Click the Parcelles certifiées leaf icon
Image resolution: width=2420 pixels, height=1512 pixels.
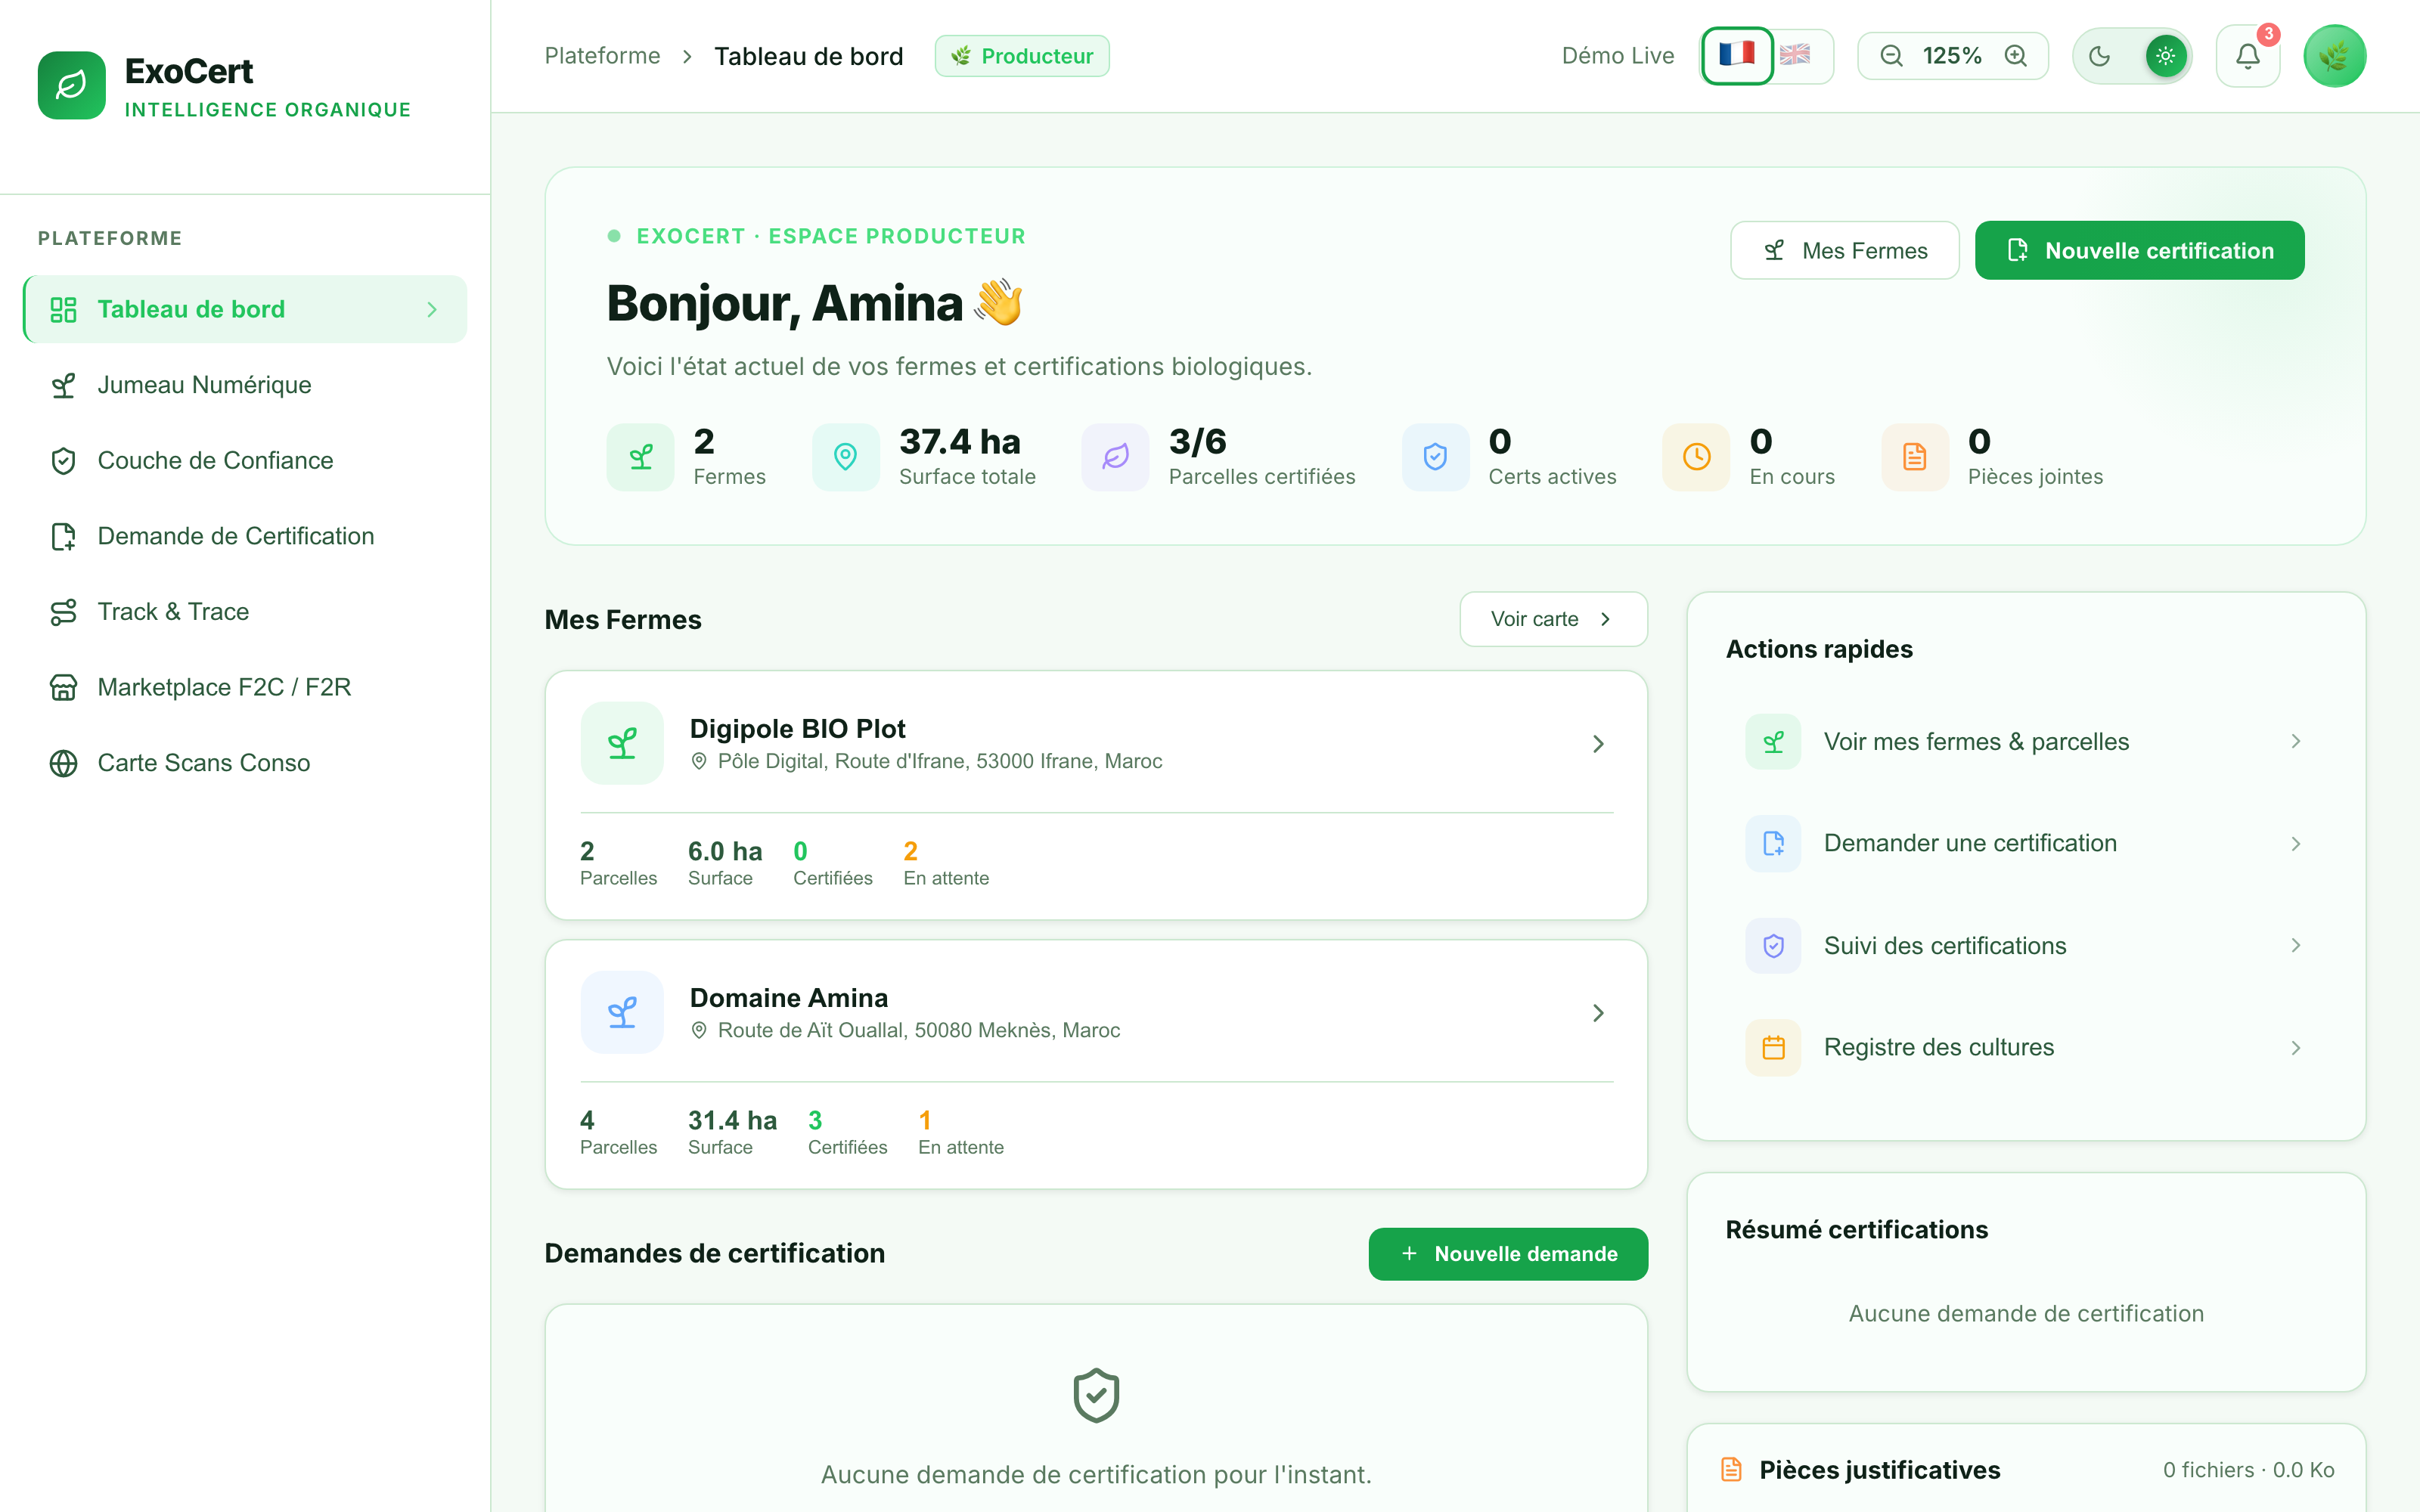pyautogui.click(x=1115, y=457)
